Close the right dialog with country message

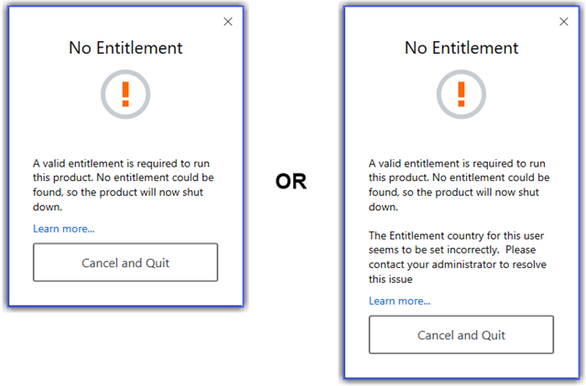coord(564,22)
